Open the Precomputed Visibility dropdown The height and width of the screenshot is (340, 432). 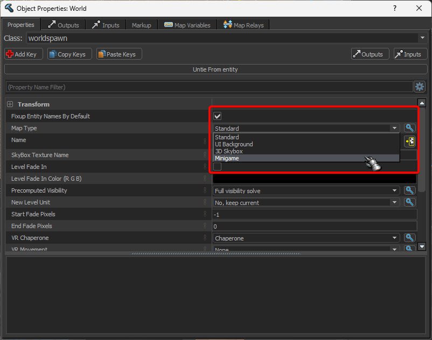pyautogui.click(x=306, y=190)
